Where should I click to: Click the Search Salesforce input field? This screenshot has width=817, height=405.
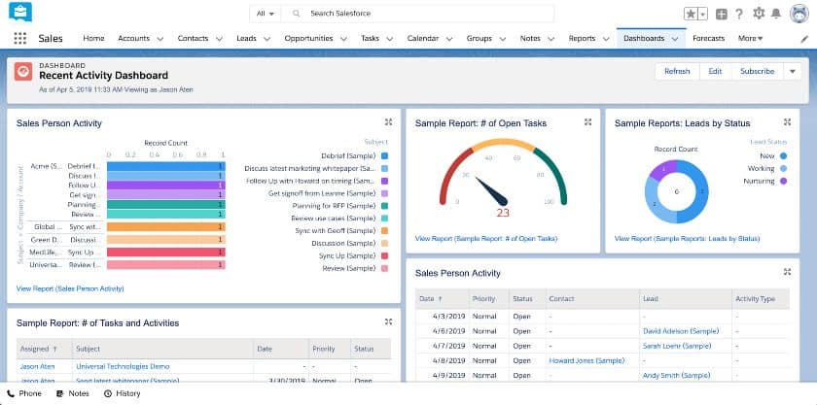(x=417, y=14)
